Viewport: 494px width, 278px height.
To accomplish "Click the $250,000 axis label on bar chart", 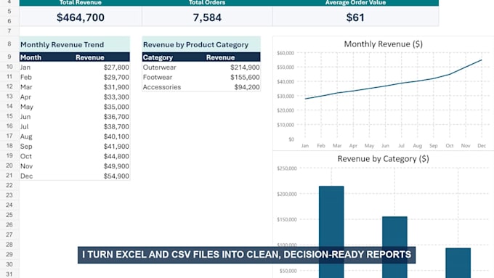I will coord(287,168).
